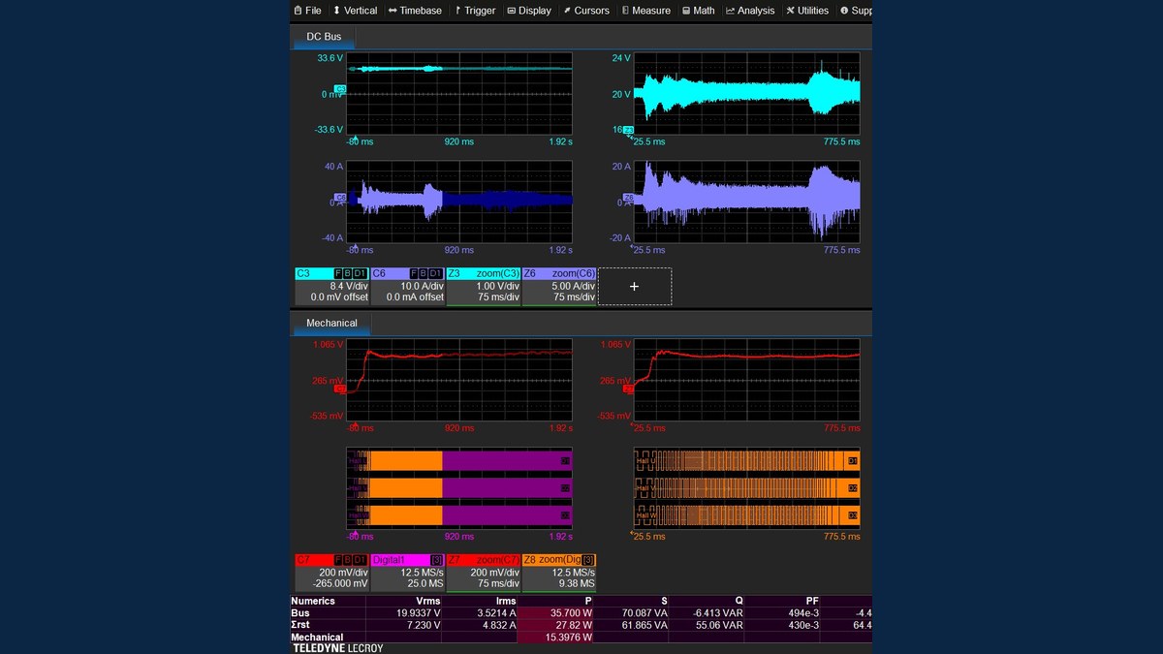This screenshot has width=1163, height=654.
Task: Open the Trigger menu
Action: coord(475,11)
